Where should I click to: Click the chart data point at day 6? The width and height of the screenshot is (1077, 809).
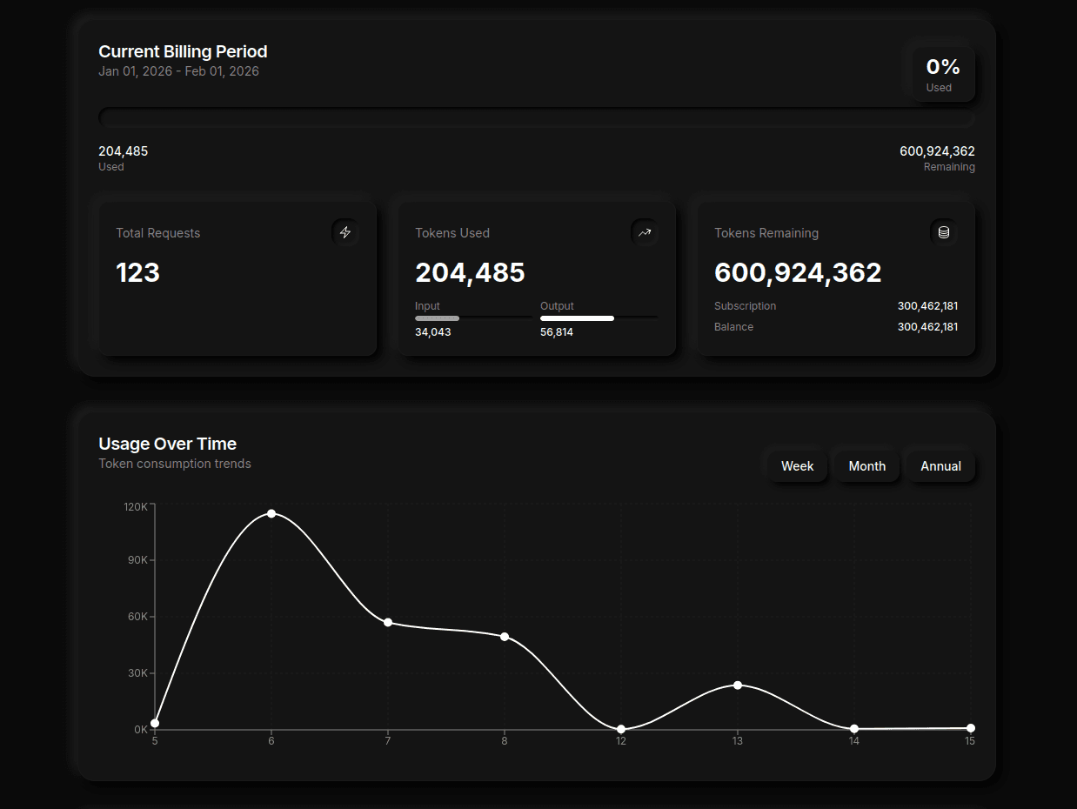tap(271, 513)
